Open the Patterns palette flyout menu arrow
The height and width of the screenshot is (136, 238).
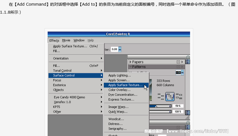coord(182,67)
